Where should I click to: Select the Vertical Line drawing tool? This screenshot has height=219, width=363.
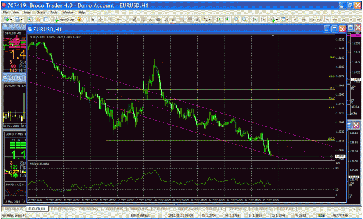point(111,20)
